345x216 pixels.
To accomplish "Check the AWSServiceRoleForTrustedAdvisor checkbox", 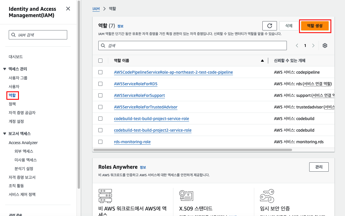I will click(100, 107).
